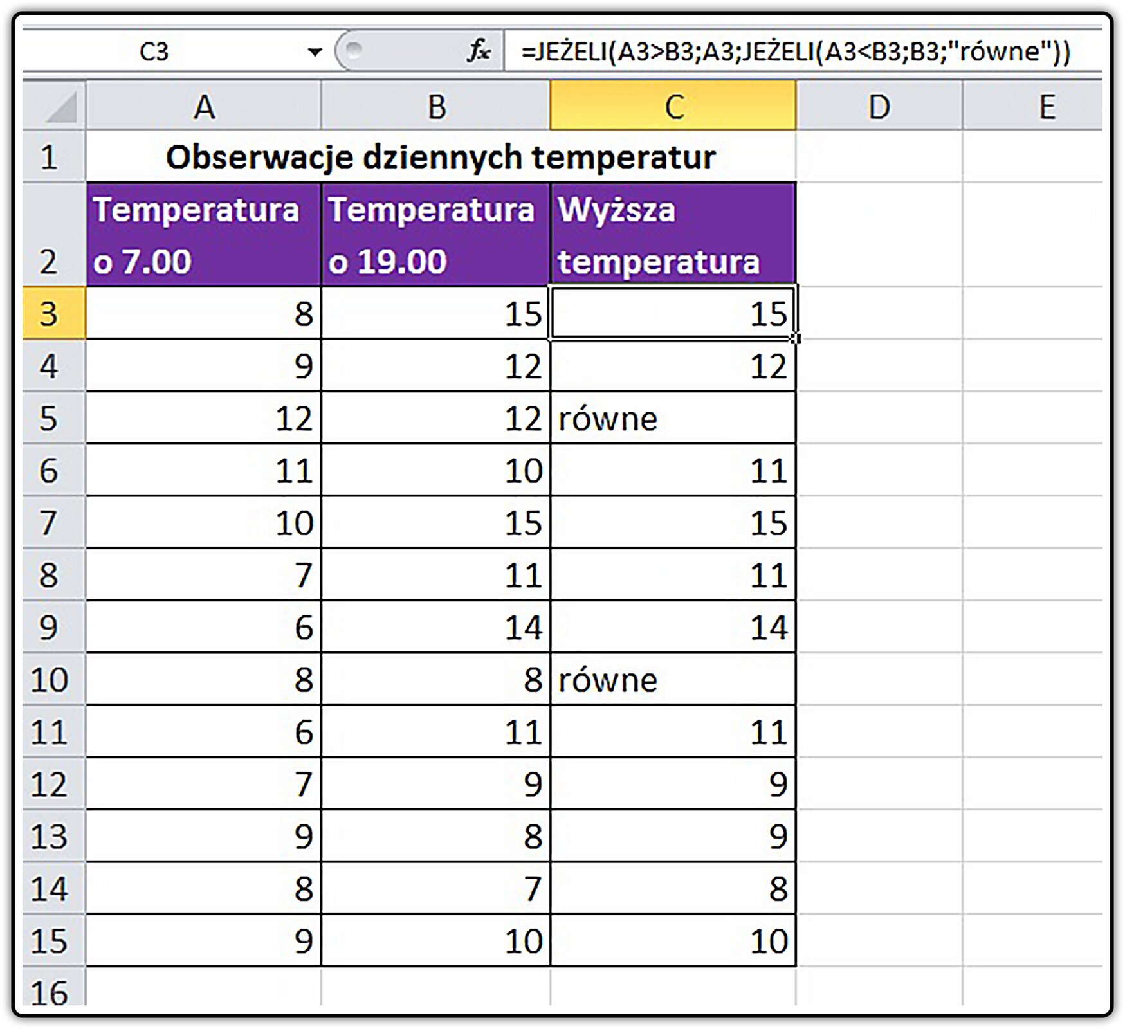Click cell B12 with value 9
The image size is (1125, 1029).
pyautogui.click(x=436, y=784)
